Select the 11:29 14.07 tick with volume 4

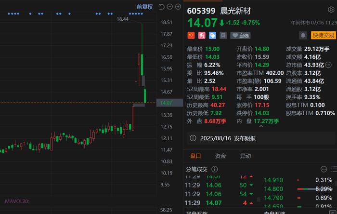tap(219, 203)
